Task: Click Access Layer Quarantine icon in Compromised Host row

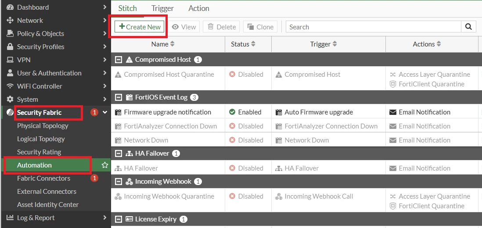Action: point(392,74)
